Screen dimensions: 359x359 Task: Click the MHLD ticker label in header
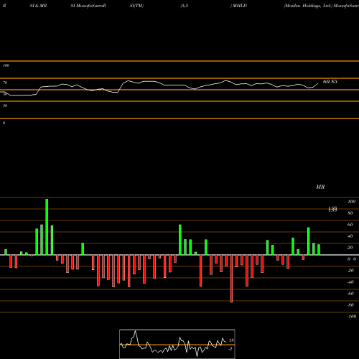click(240, 6)
